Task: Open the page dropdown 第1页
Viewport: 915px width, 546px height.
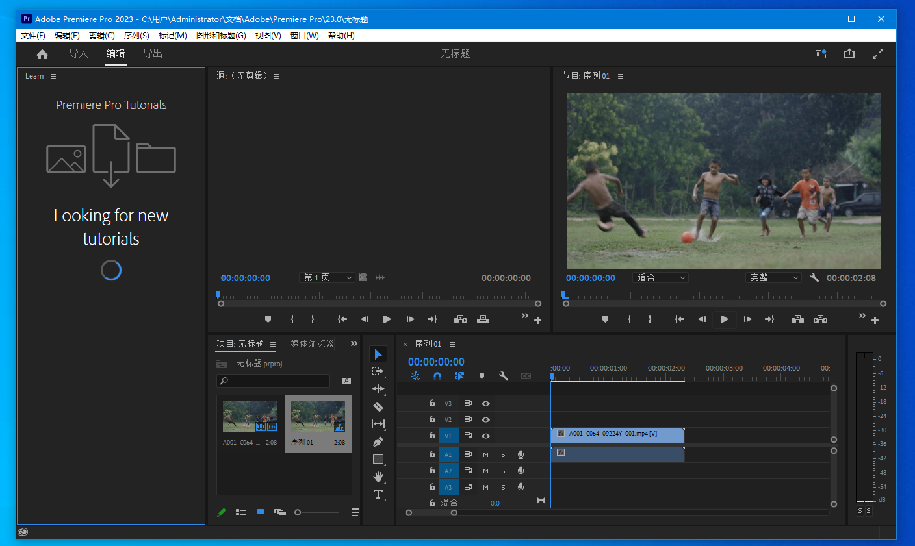Action: pos(327,277)
